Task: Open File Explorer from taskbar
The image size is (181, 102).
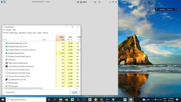Action: (x=61, y=99)
